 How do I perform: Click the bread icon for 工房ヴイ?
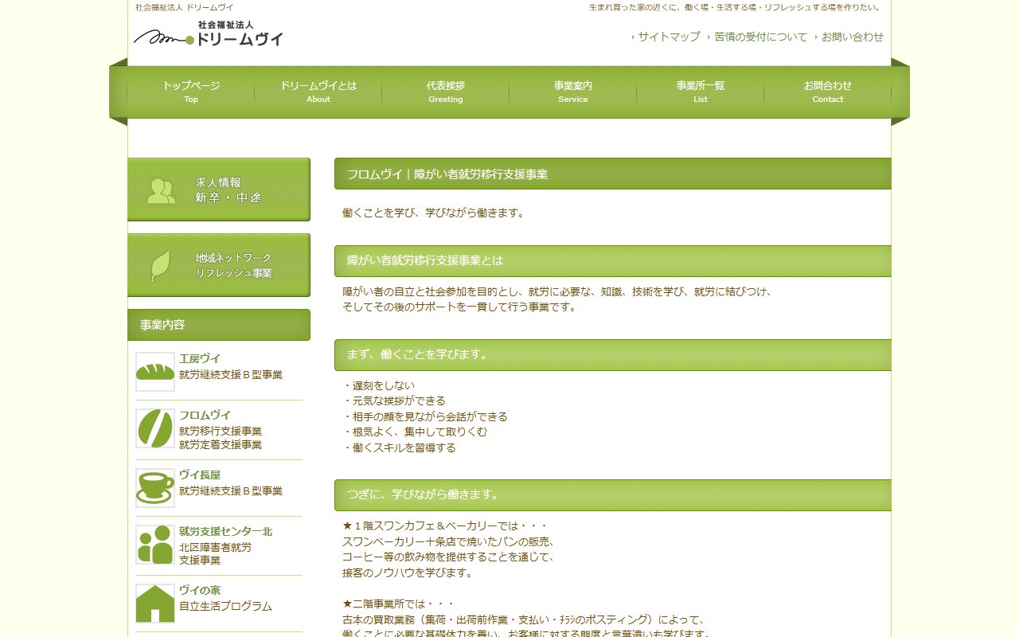coord(155,372)
